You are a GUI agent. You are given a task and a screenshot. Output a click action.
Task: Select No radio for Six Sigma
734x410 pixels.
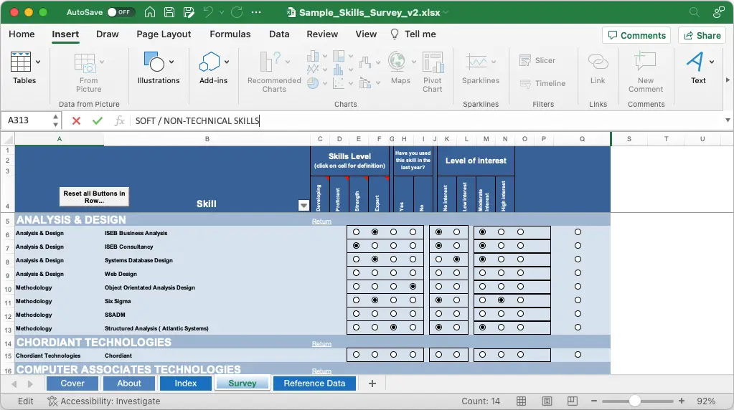(x=456, y=300)
